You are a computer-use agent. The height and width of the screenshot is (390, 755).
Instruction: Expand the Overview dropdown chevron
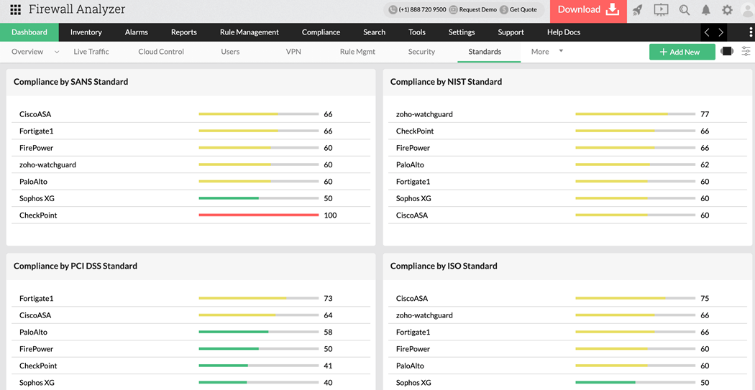coord(57,52)
